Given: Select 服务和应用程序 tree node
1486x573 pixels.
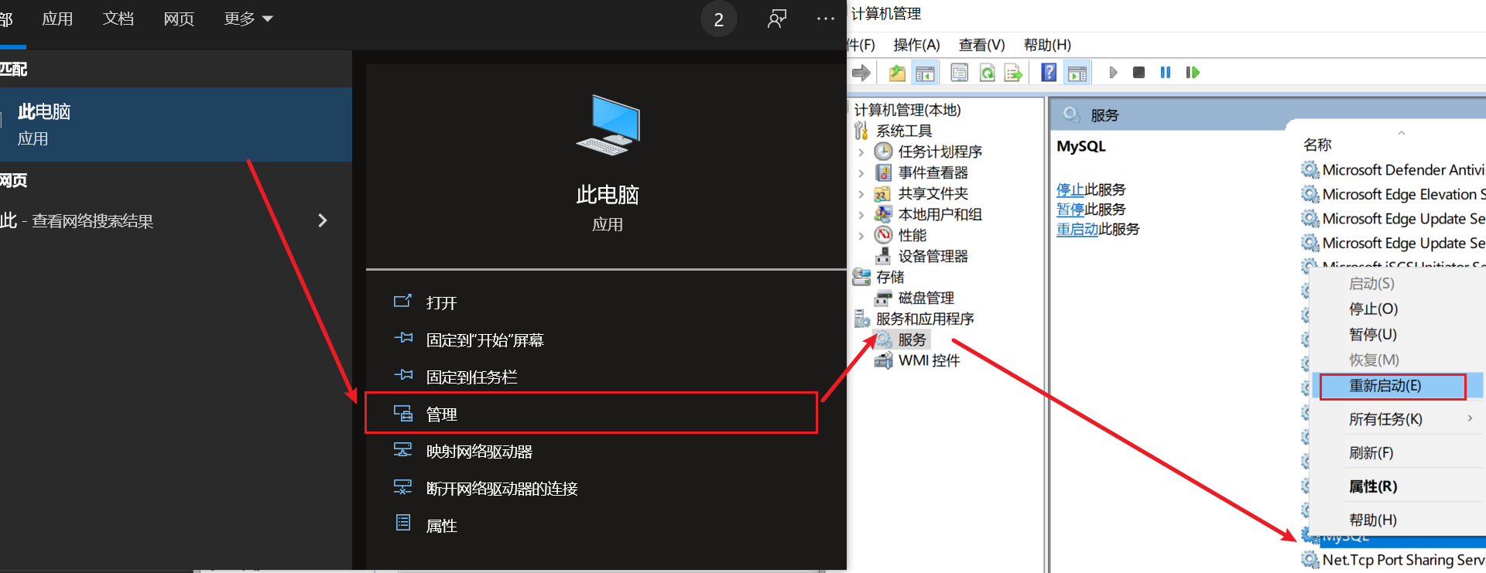Looking at the screenshot, I should click(x=925, y=319).
